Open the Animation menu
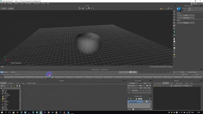Viewport: 203px width, 114px height. click(10, 3)
